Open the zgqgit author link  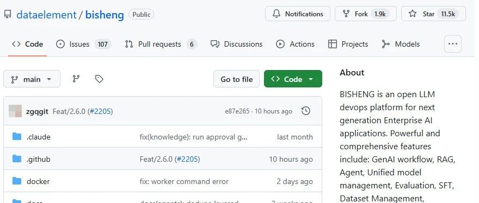click(37, 112)
